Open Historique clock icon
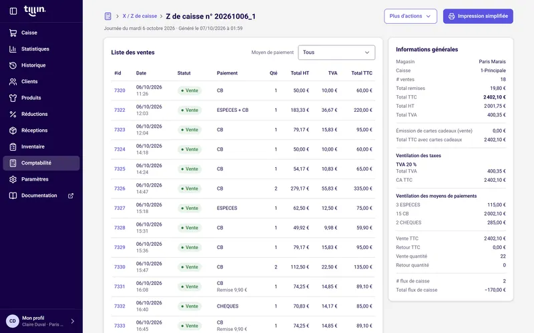Image resolution: width=534 pixels, height=333 pixels. pos(13,65)
